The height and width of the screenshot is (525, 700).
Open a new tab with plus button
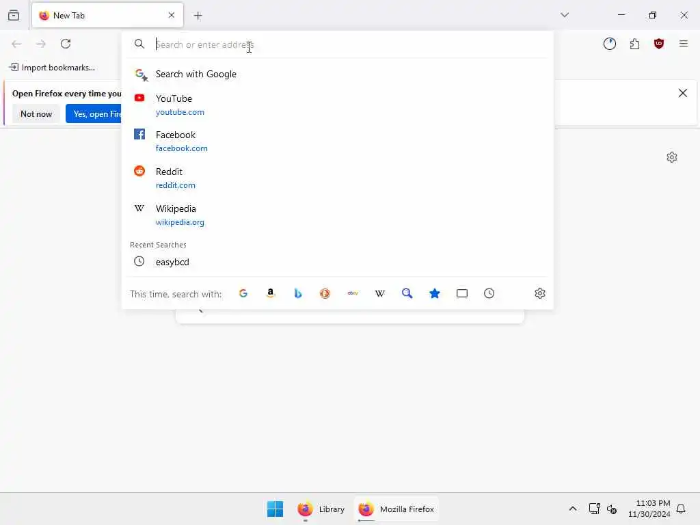click(198, 16)
